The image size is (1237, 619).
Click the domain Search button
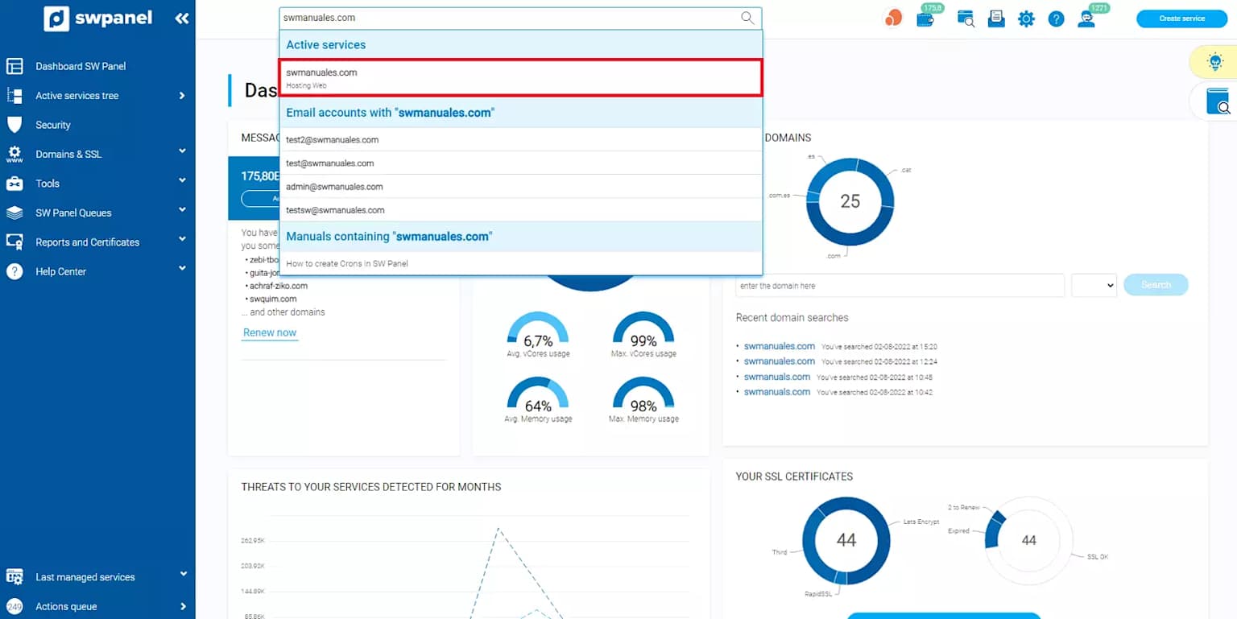click(1156, 285)
